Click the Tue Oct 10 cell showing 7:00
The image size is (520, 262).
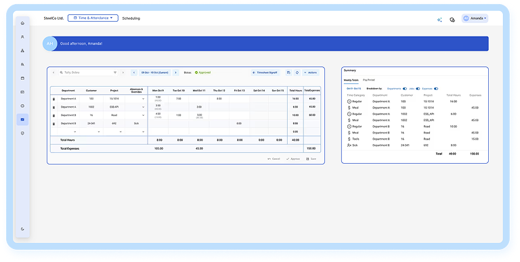[x=179, y=98]
